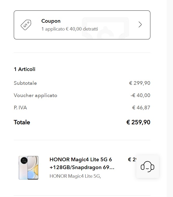
Task: Click the coupon price tag icon
Action: click(x=26, y=25)
